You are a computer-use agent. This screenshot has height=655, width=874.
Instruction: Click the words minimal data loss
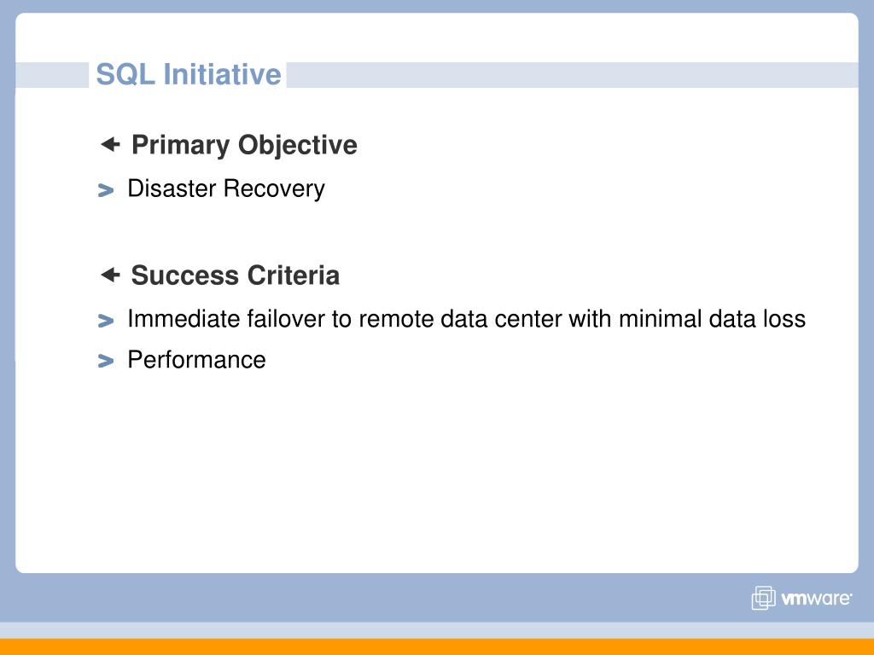(712, 319)
